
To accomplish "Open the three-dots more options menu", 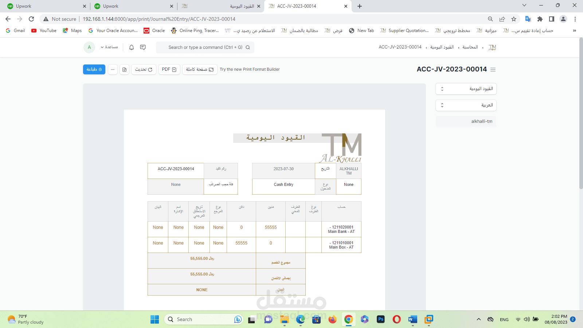I will click(113, 69).
